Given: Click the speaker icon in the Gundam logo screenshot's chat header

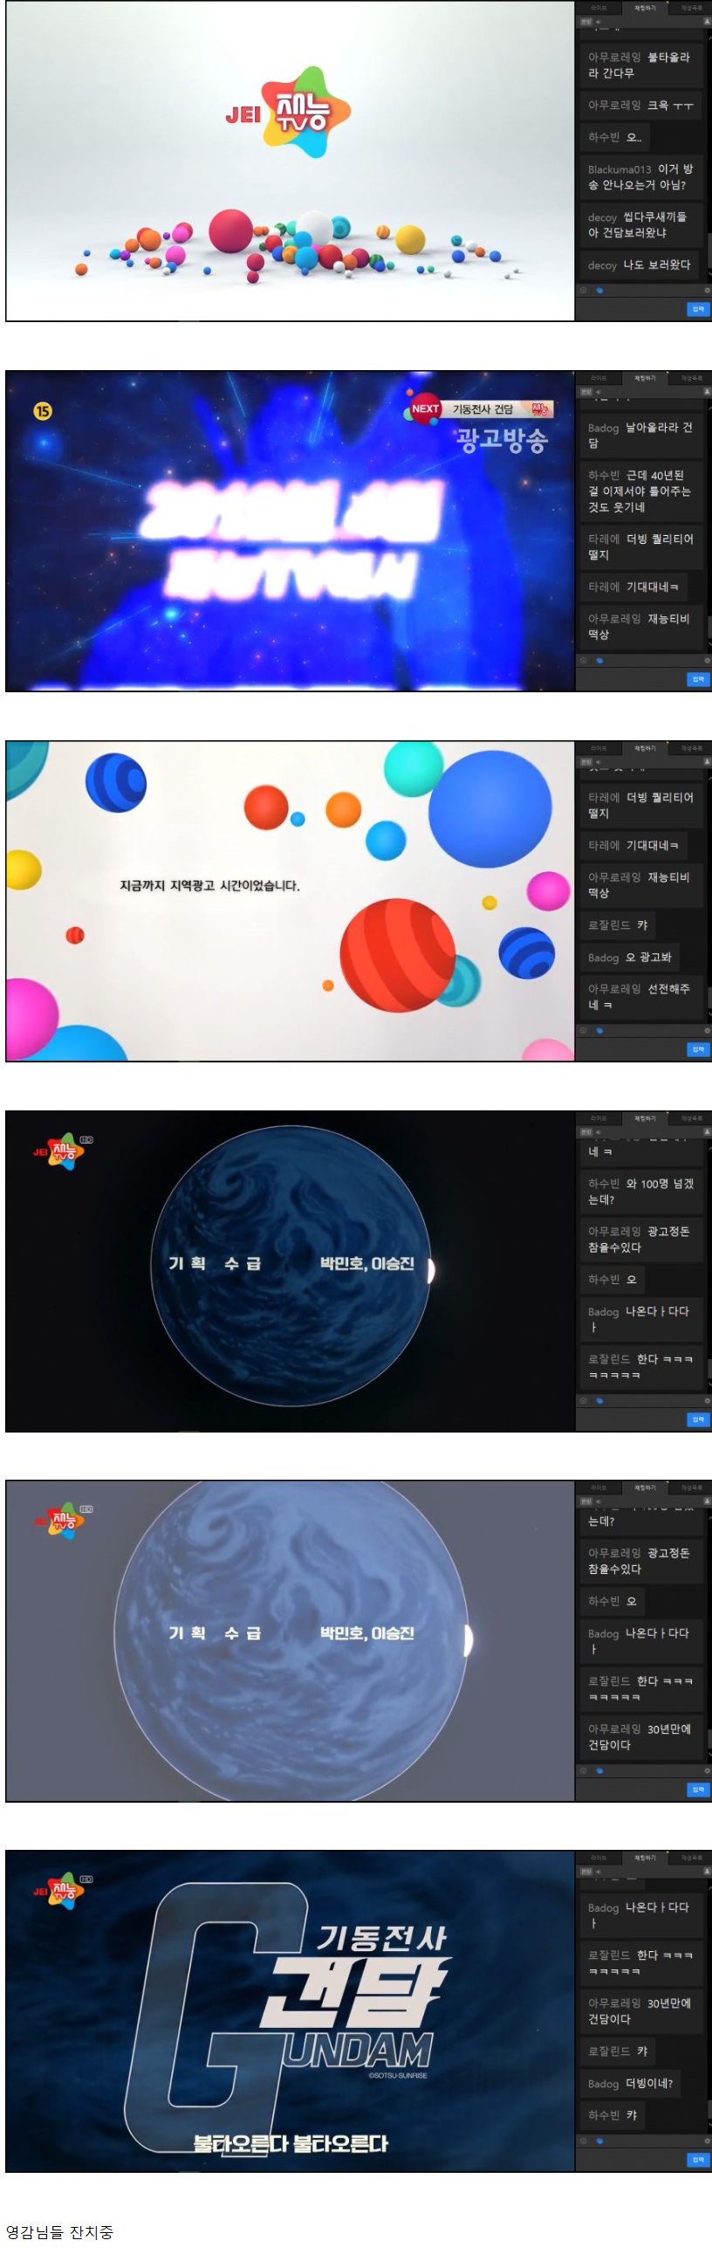Looking at the screenshot, I should 599,1871.
